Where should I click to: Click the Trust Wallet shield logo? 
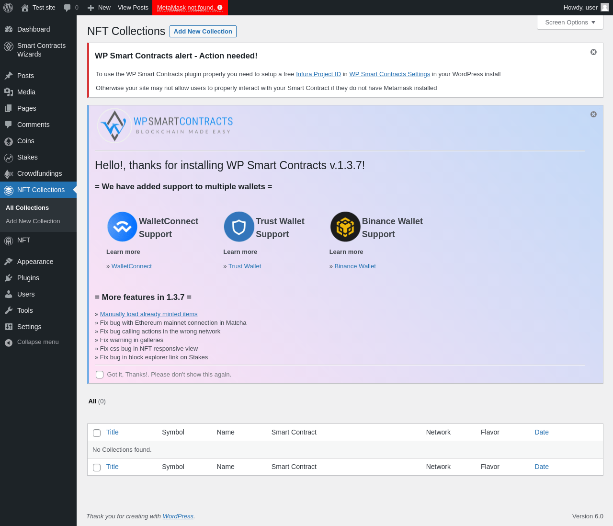[239, 227]
